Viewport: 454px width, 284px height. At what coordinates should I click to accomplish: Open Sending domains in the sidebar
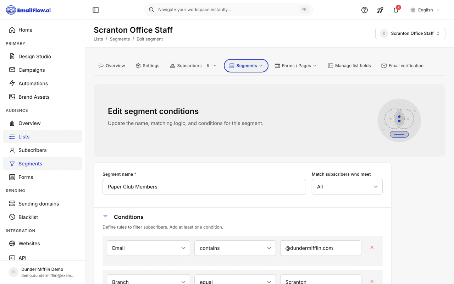coord(42,204)
